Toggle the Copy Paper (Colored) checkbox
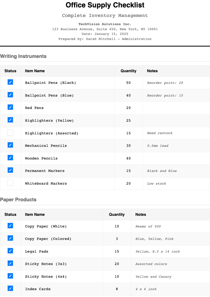The image size is (210, 297). click(x=10, y=238)
